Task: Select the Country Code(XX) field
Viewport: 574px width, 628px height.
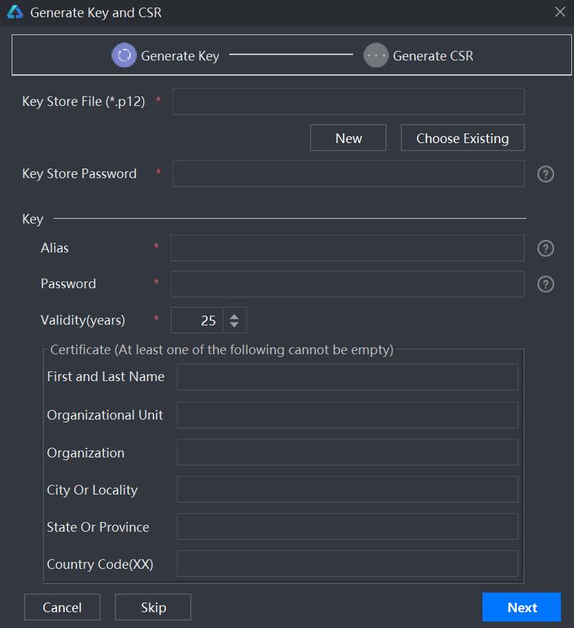Action: [x=348, y=563]
